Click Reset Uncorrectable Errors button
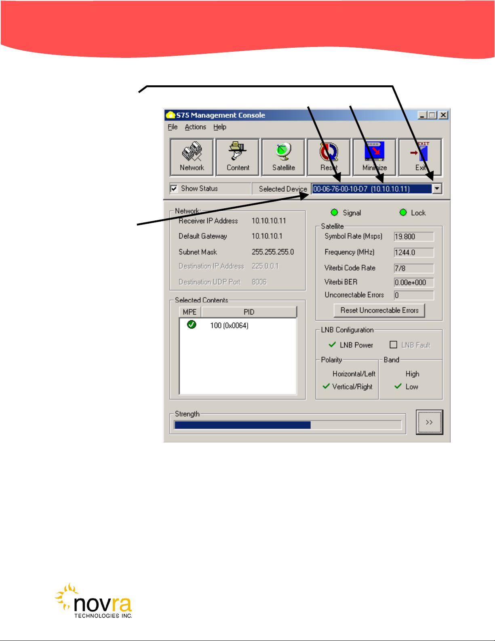 [379, 310]
